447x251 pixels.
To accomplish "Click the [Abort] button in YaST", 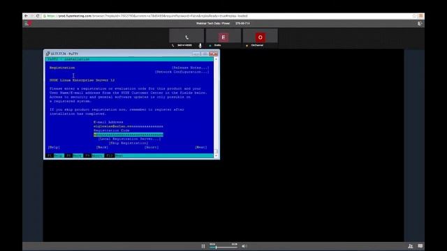I will coord(152,147).
